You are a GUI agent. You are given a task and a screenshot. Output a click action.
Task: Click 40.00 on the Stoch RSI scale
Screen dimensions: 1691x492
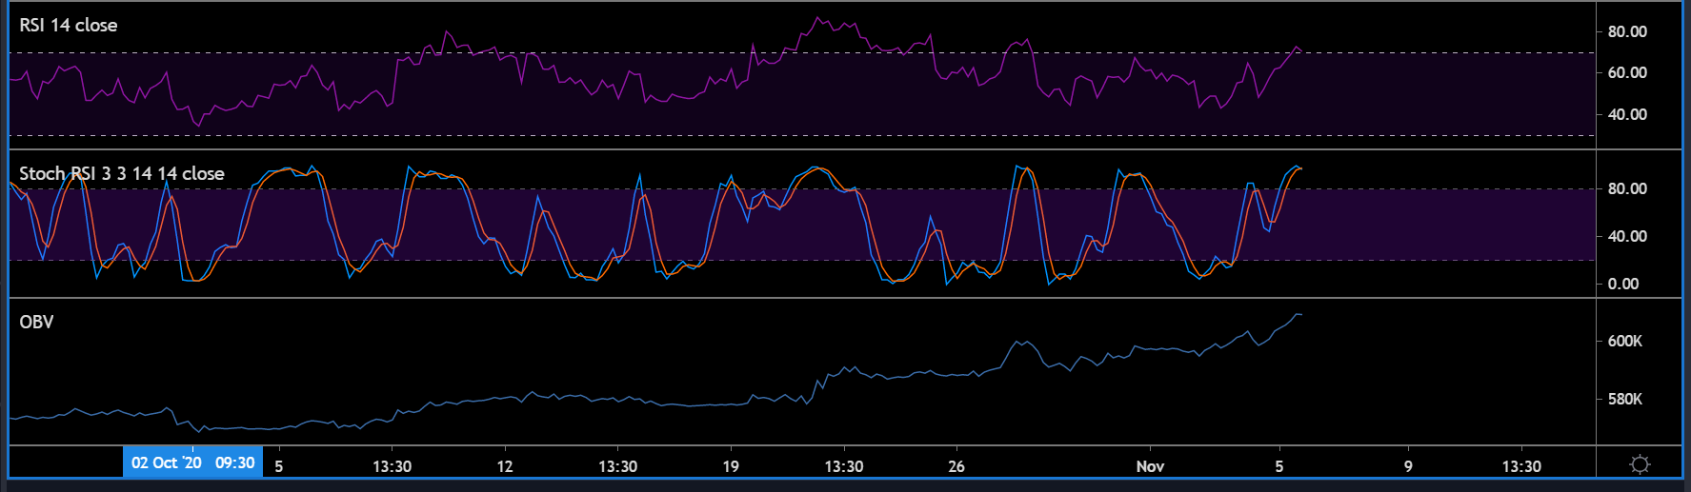coord(1627,236)
